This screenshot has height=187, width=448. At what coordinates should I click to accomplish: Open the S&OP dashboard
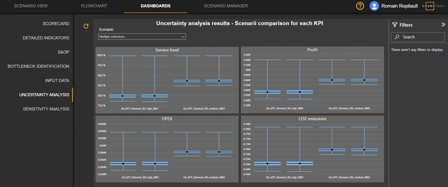tap(63, 52)
